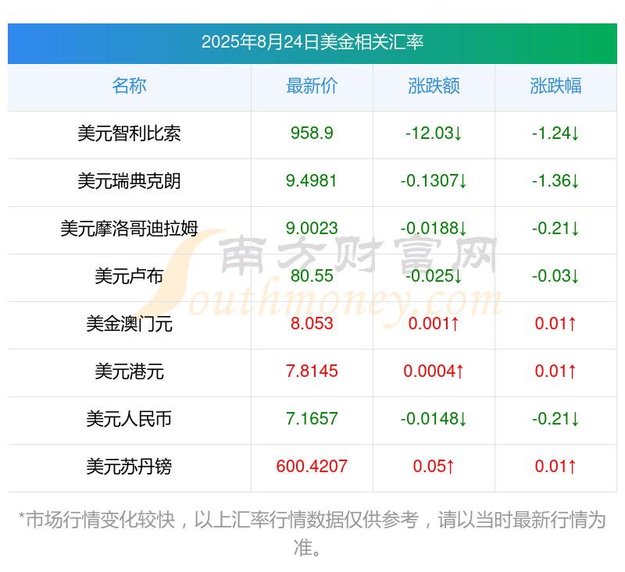Click the 美元摩洛哥迪拉姆 row name
The height and width of the screenshot is (572, 625).
pos(129,229)
